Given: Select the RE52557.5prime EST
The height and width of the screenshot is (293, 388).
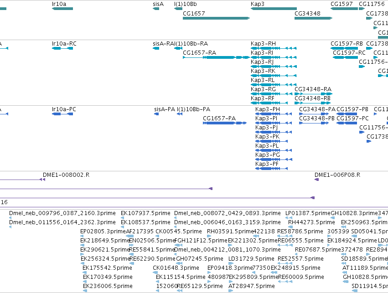Looking at the screenshot, I should [x=285, y=263].
